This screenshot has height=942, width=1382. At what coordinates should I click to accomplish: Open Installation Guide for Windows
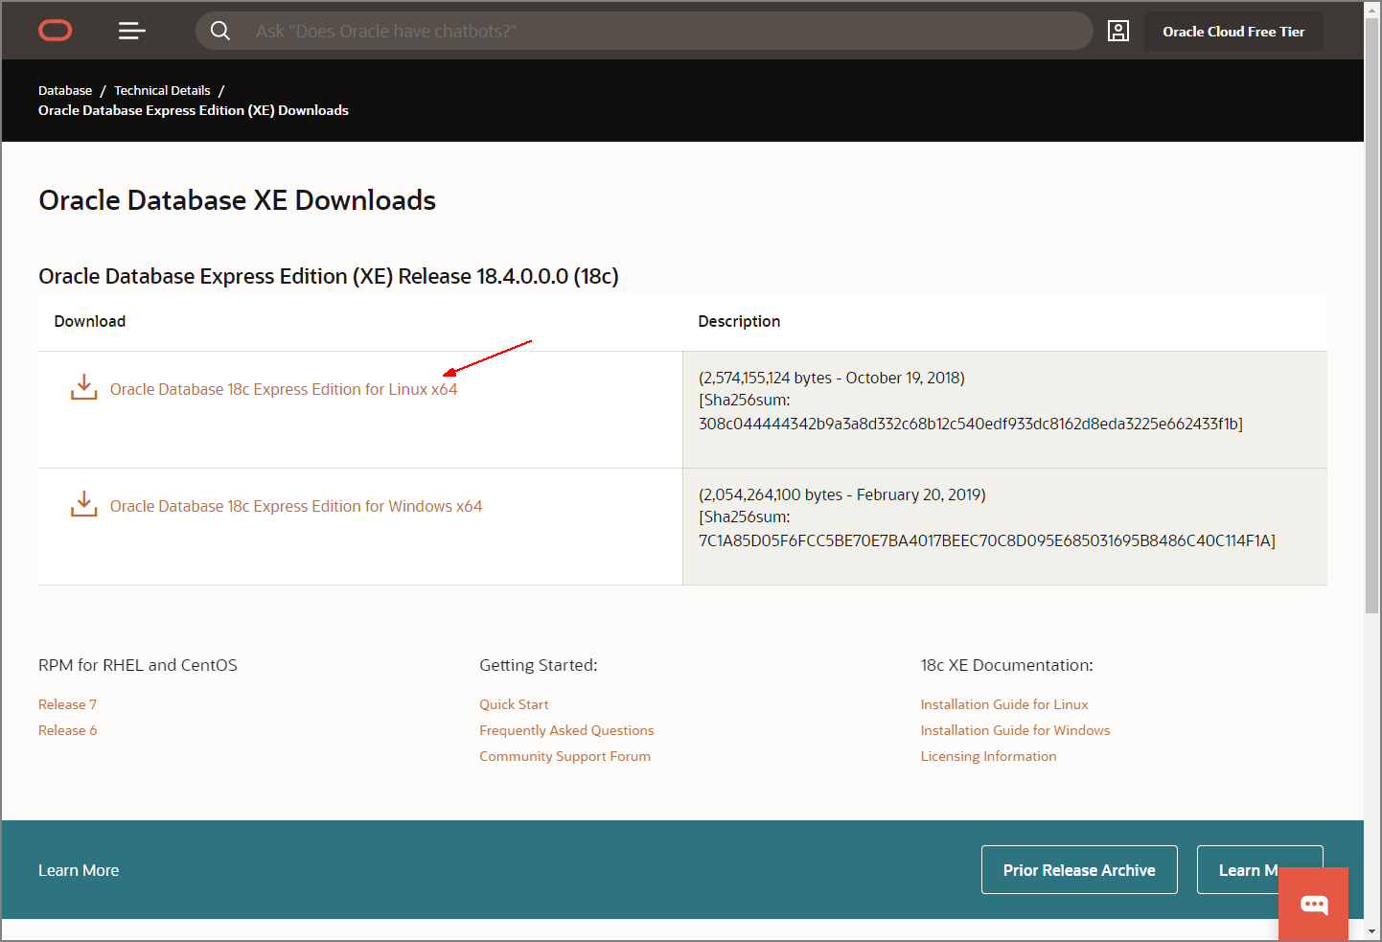point(1015,730)
